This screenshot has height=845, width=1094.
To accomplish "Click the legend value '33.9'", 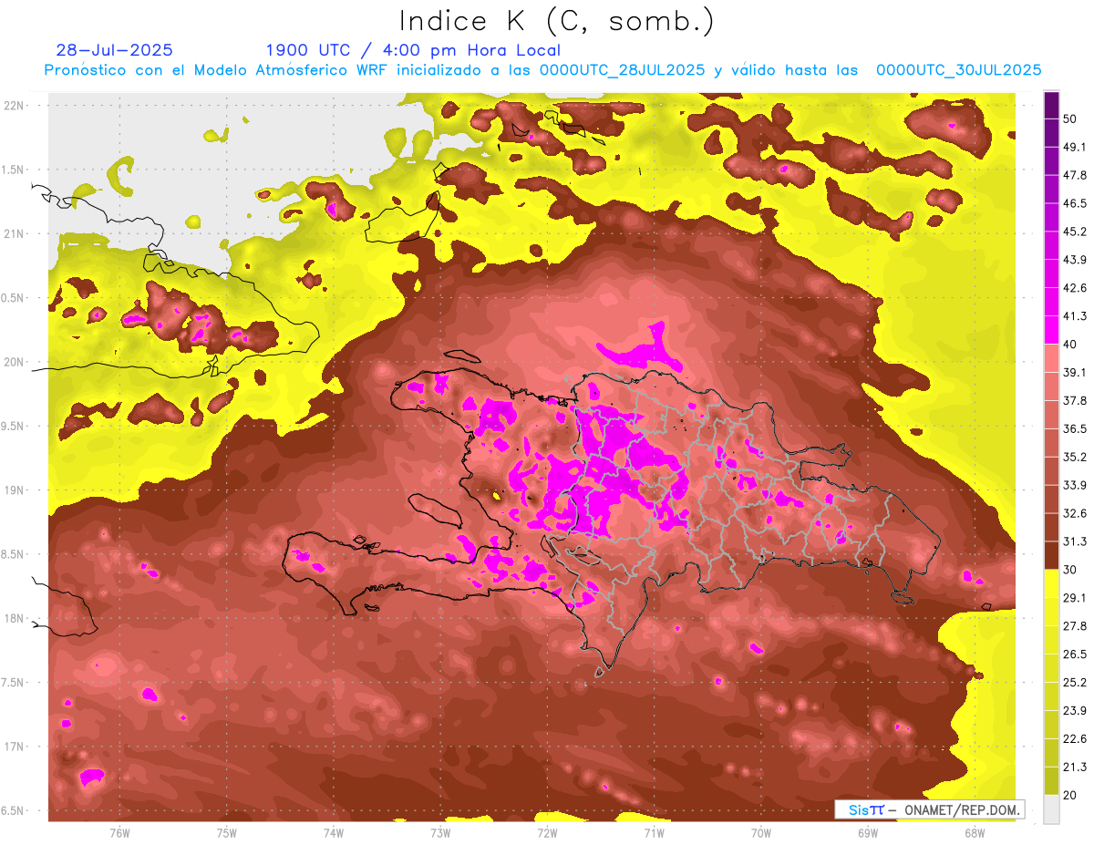I will coord(1074,485).
